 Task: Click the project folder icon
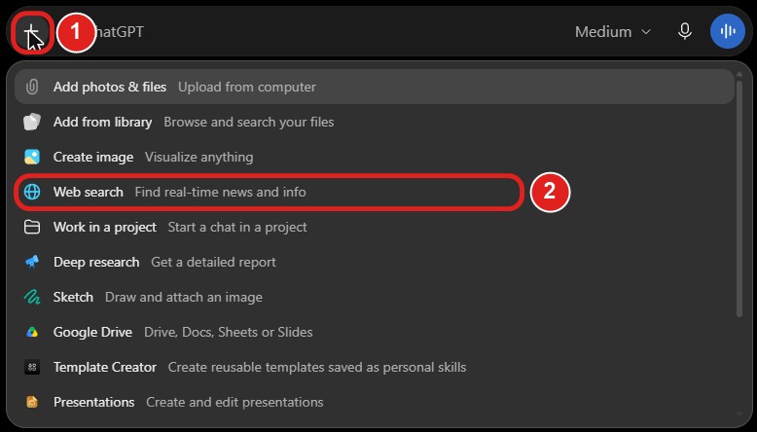pos(32,227)
